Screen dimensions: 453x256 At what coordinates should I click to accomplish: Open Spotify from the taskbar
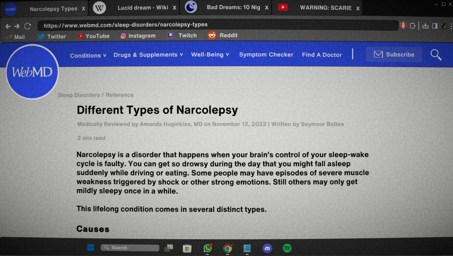point(287,248)
